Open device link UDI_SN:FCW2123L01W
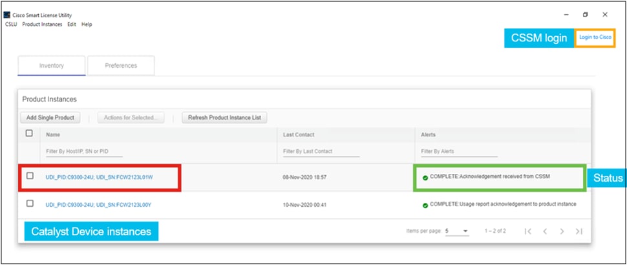The image size is (627, 265). coord(99,177)
